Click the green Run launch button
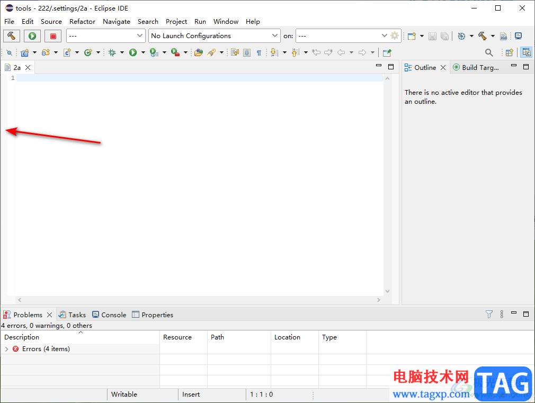 point(32,36)
